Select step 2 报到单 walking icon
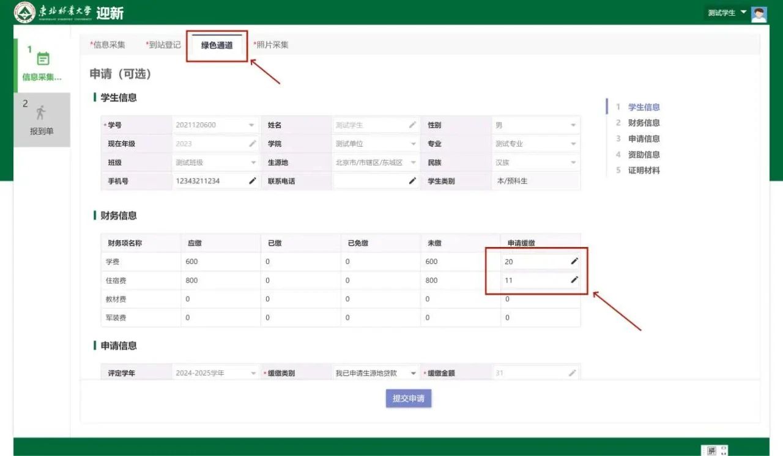The width and height of the screenshot is (783, 456). [x=41, y=112]
